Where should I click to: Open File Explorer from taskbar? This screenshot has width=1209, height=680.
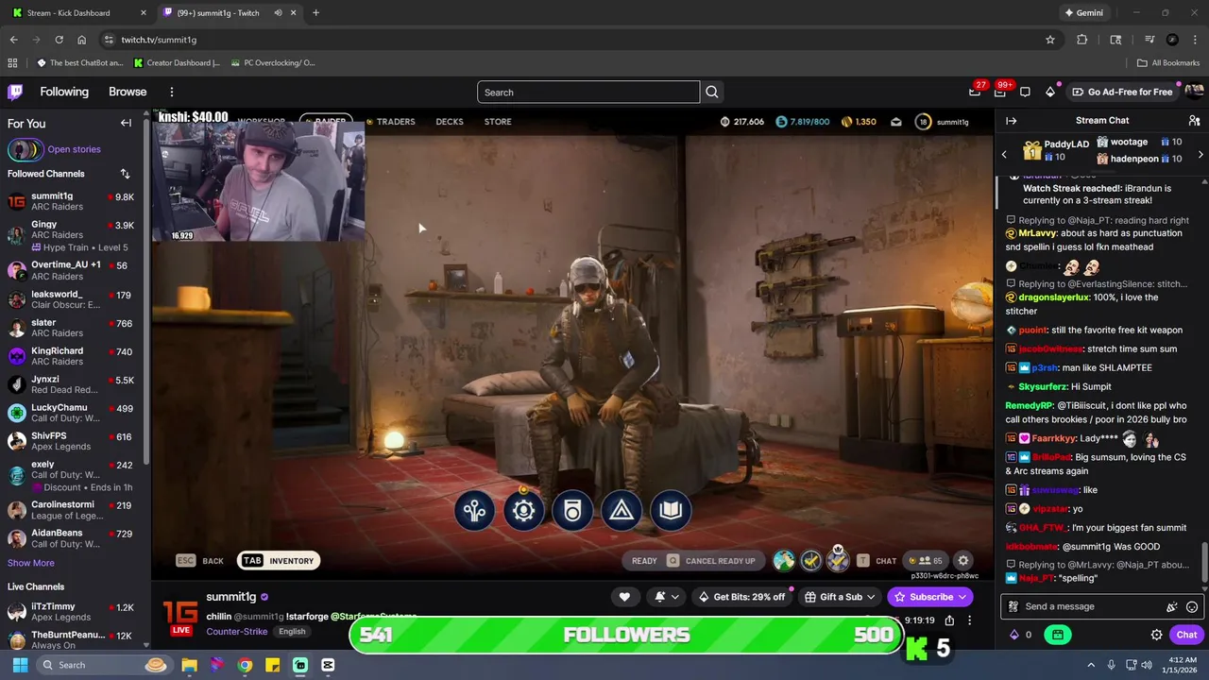pos(190,665)
